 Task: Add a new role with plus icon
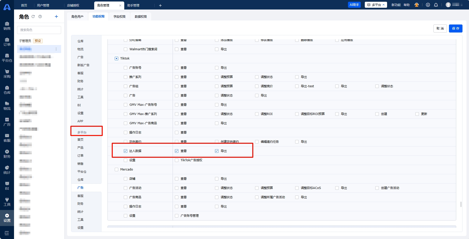coord(56,16)
